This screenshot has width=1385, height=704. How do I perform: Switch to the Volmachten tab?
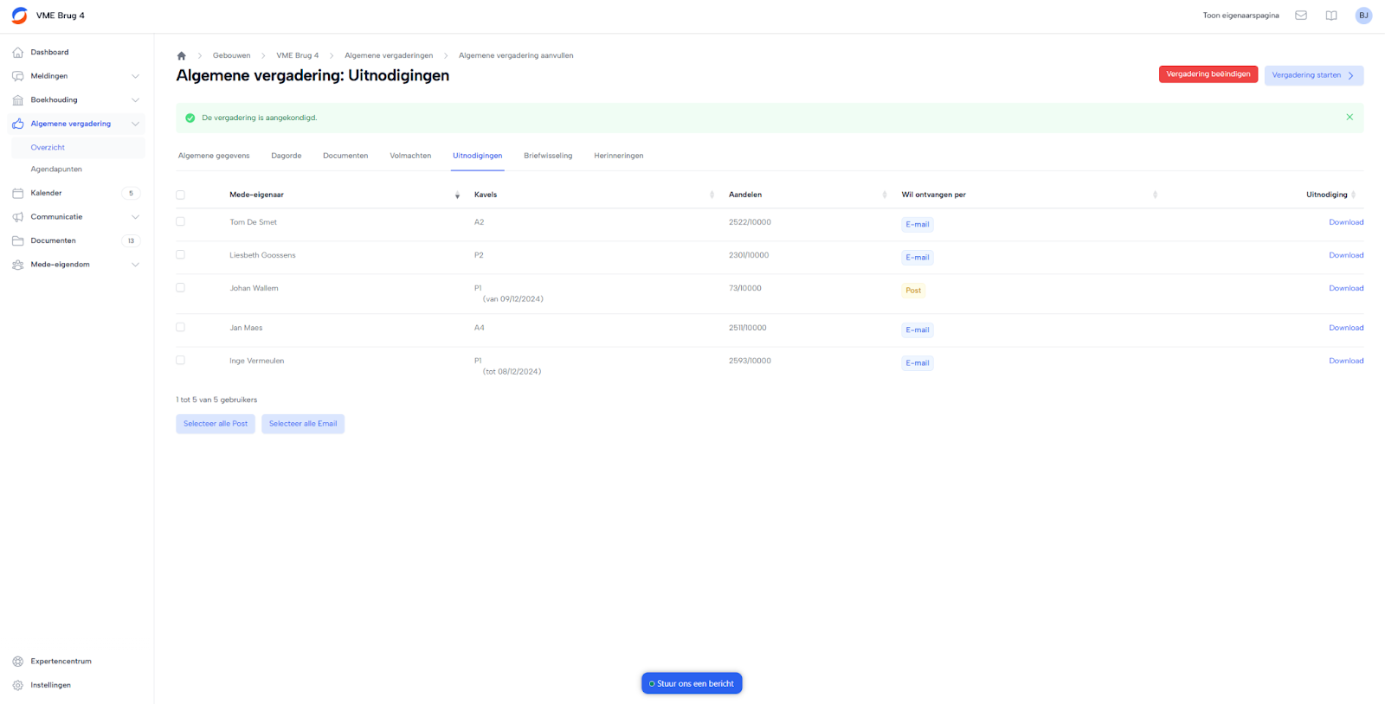[x=410, y=156]
